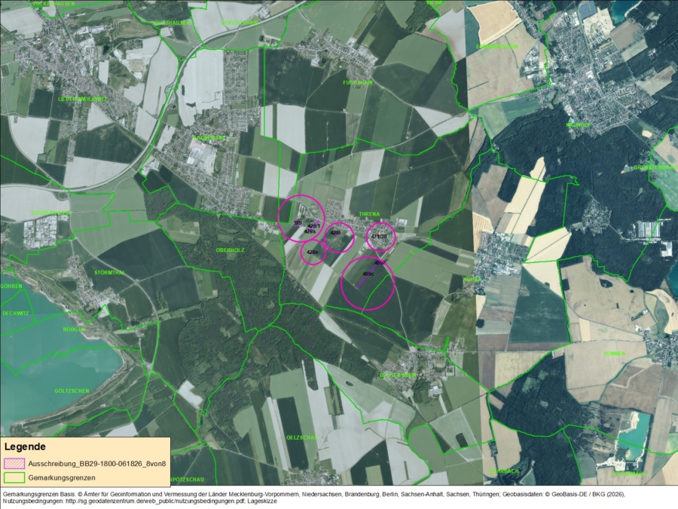The height and width of the screenshot is (509, 678).
Task: Click the FUCHSHAIN district label
Action: (358, 82)
